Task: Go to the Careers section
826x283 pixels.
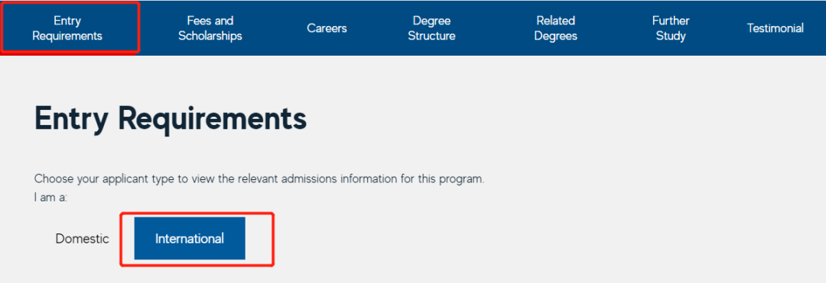Action: pos(327,28)
